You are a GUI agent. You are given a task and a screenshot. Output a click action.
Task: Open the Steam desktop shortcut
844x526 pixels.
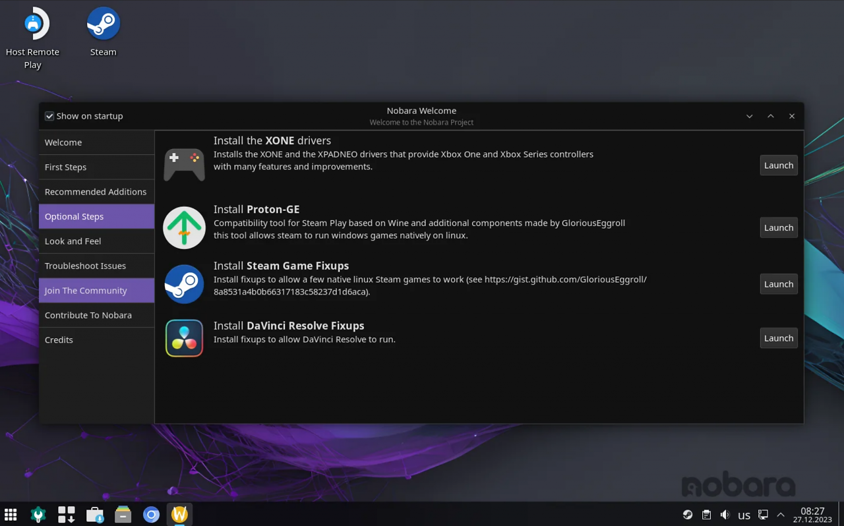click(x=104, y=31)
